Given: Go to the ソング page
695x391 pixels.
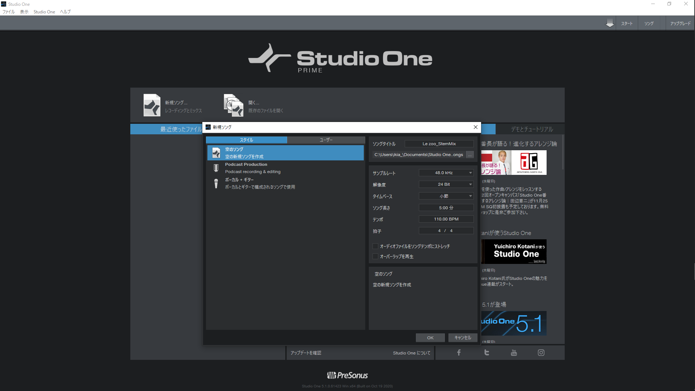Looking at the screenshot, I should pos(649,24).
